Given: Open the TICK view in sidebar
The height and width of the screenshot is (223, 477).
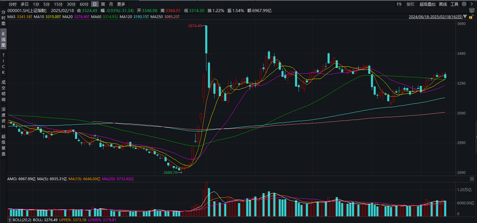Looking at the screenshot, I should click(x=3, y=64).
